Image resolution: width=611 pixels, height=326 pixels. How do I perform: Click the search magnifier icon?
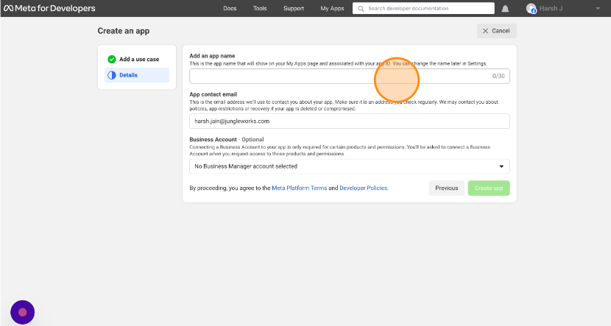pos(360,9)
